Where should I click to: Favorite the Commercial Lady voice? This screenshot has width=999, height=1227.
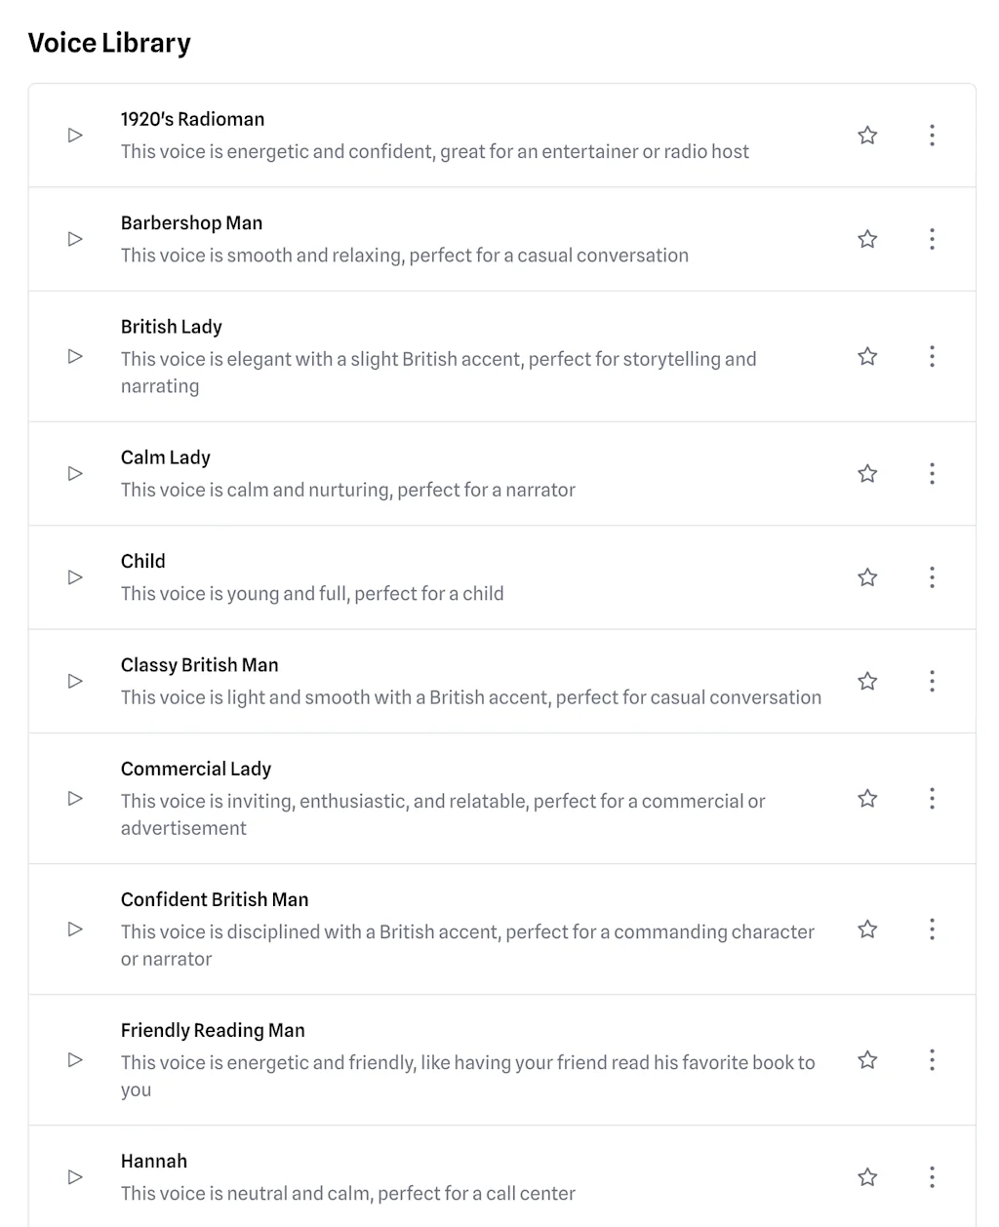coord(867,799)
